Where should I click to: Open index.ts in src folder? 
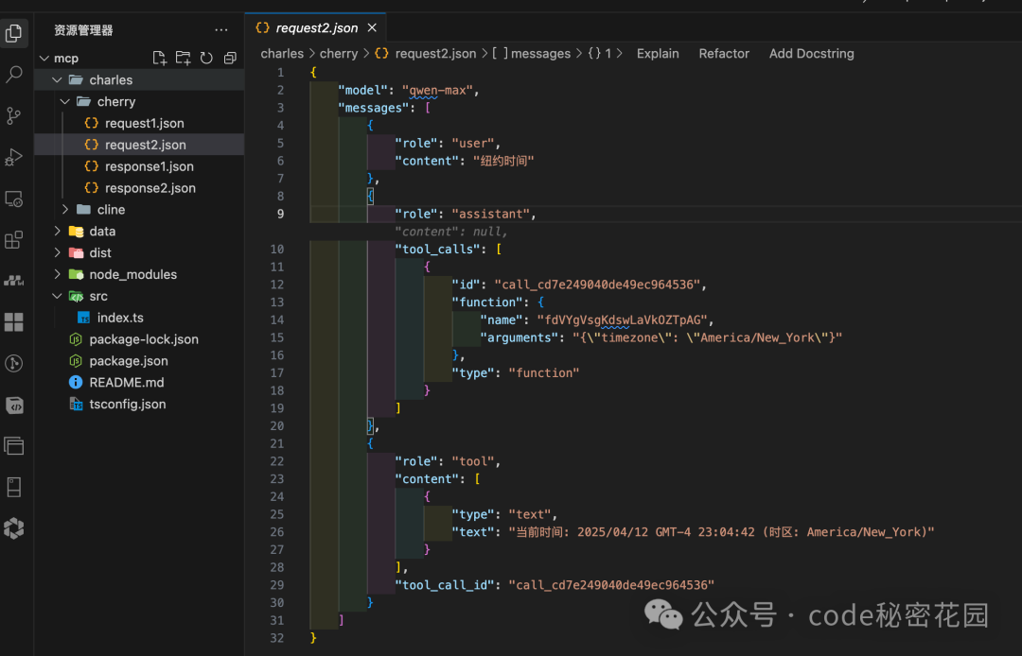click(x=139, y=318)
